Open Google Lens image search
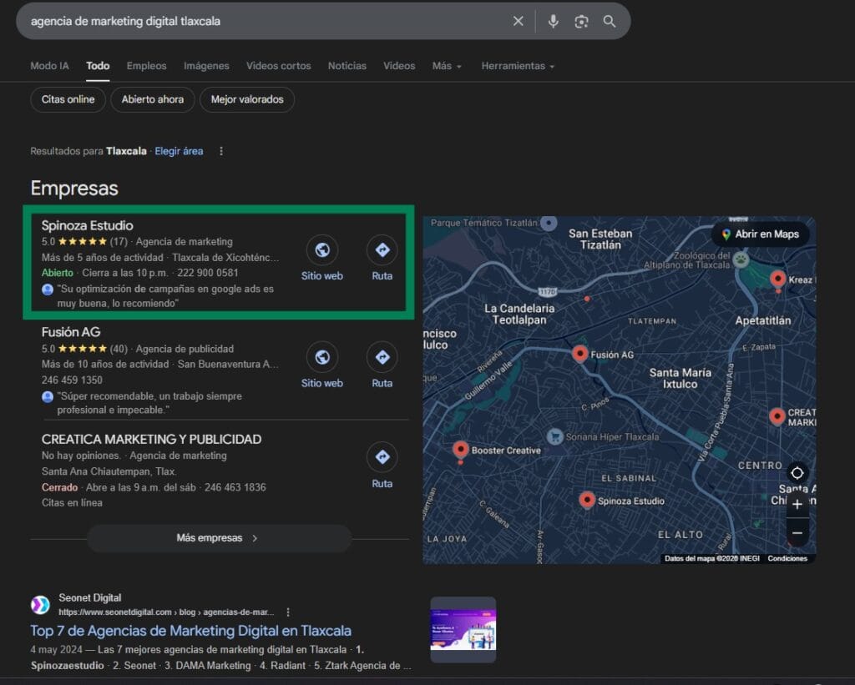 point(581,22)
